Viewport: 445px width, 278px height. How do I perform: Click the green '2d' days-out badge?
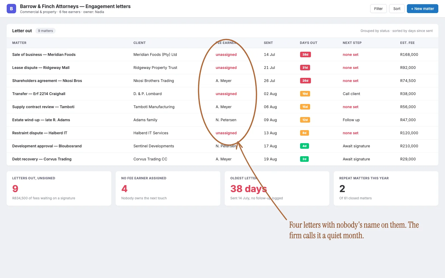[x=304, y=159]
